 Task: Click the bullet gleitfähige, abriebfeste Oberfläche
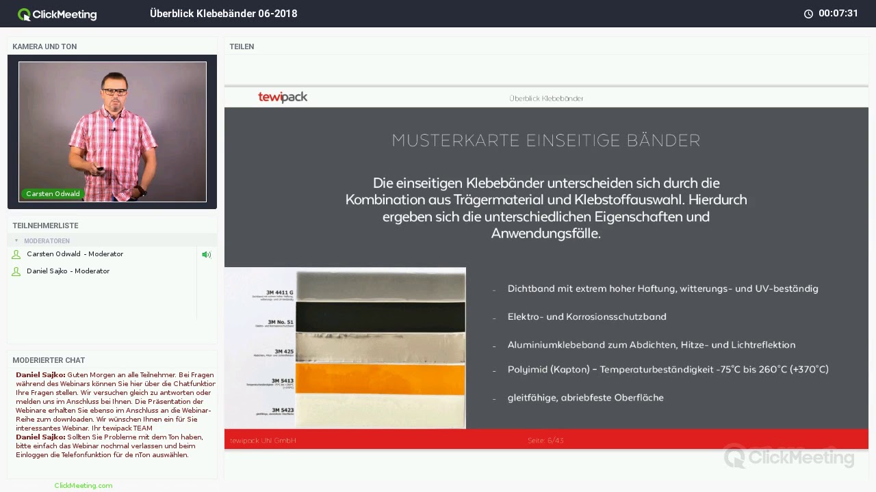(586, 398)
